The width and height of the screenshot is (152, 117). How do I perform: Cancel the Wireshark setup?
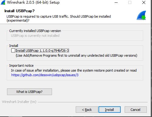tap(136, 110)
